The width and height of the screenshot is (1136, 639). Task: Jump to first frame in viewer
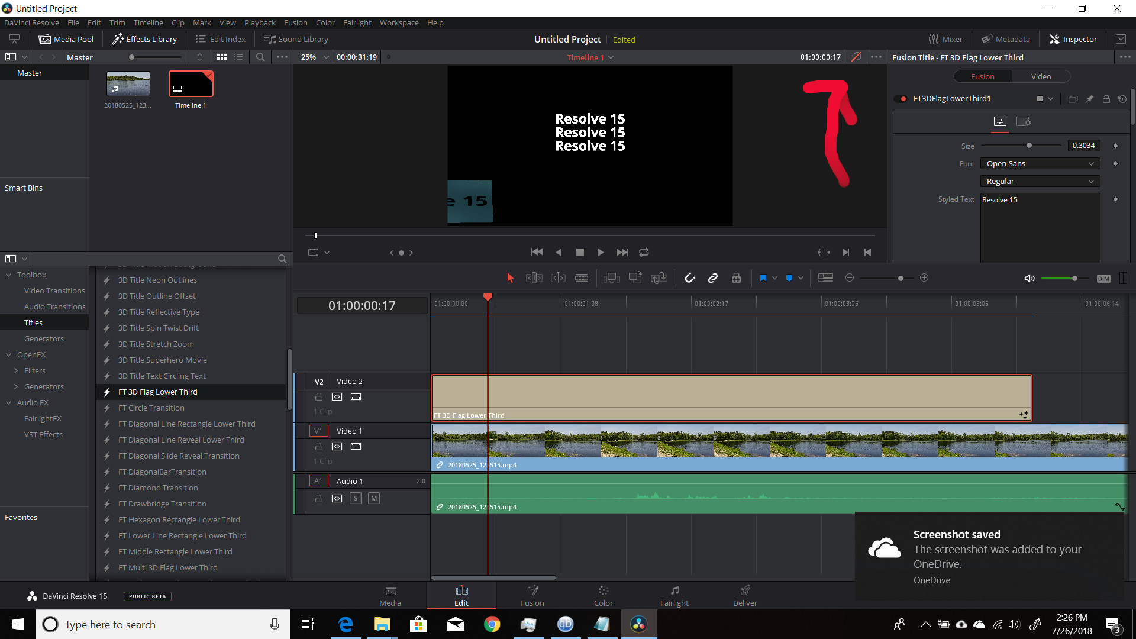pos(537,252)
